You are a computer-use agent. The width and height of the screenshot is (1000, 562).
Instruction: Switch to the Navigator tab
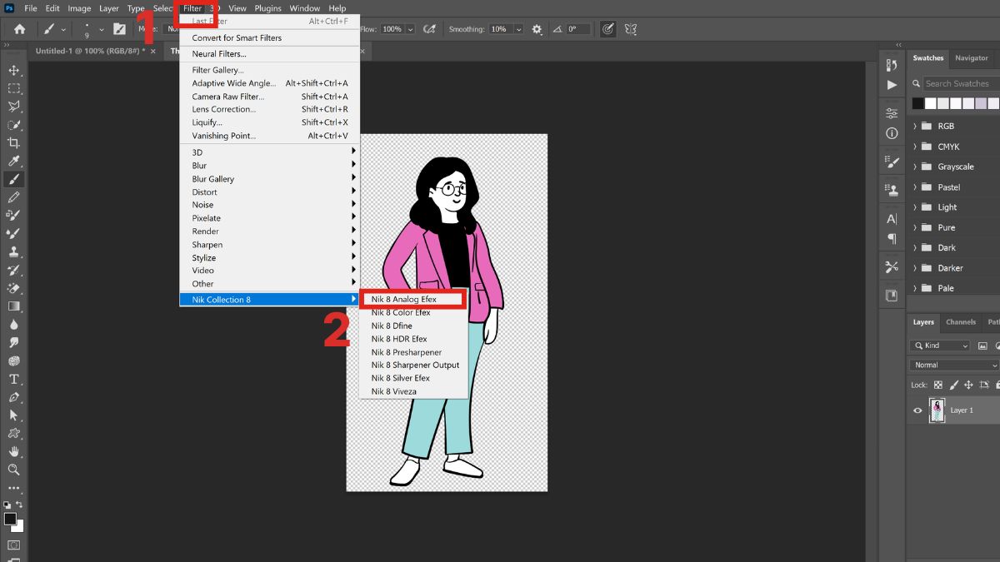coord(971,58)
